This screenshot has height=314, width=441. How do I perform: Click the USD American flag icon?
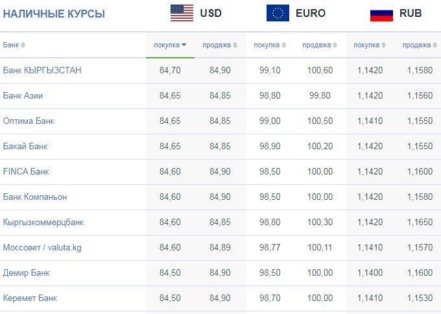point(182,13)
